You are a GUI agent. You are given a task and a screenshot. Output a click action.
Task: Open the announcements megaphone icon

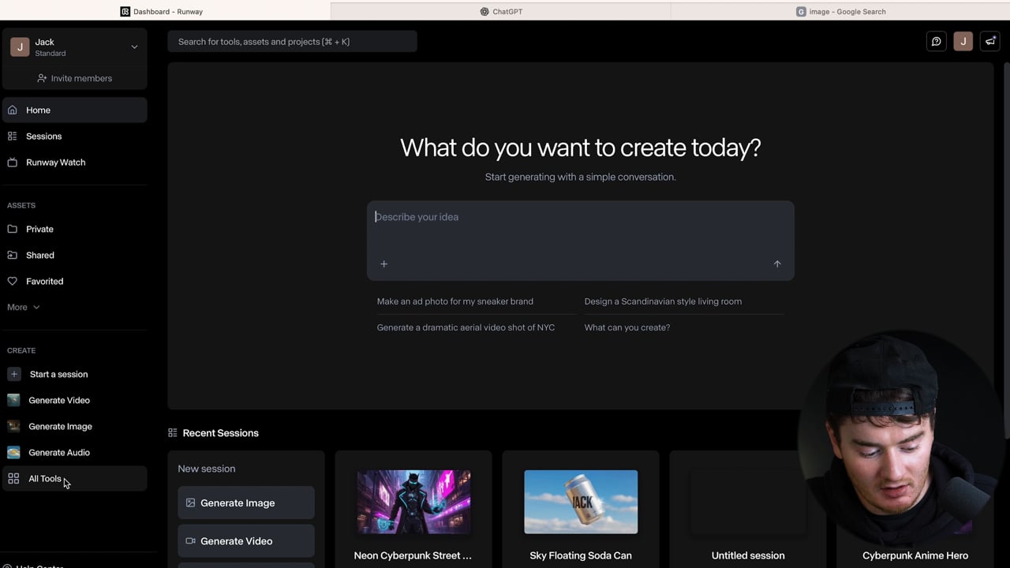tap(990, 42)
